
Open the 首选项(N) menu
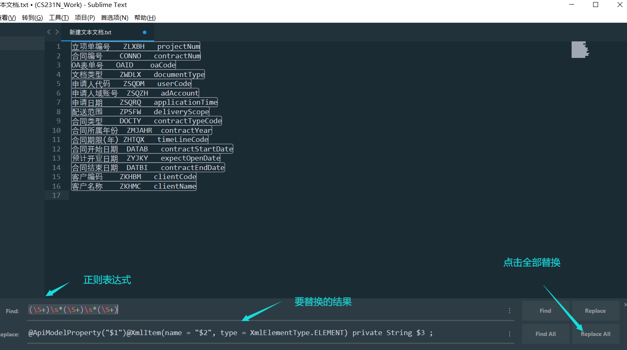pos(114,17)
